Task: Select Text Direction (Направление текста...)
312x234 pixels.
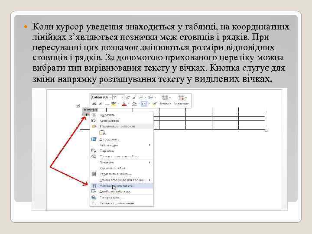Action: tap(122, 185)
